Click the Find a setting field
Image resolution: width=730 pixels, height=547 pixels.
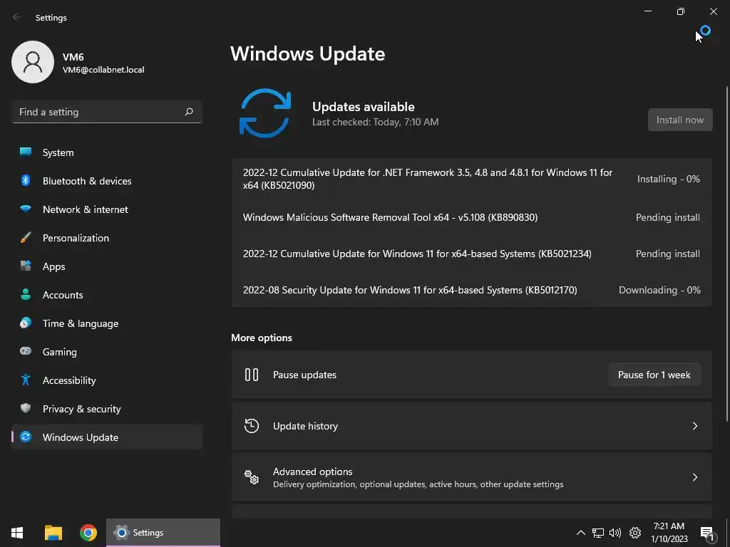pyautogui.click(x=107, y=112)
